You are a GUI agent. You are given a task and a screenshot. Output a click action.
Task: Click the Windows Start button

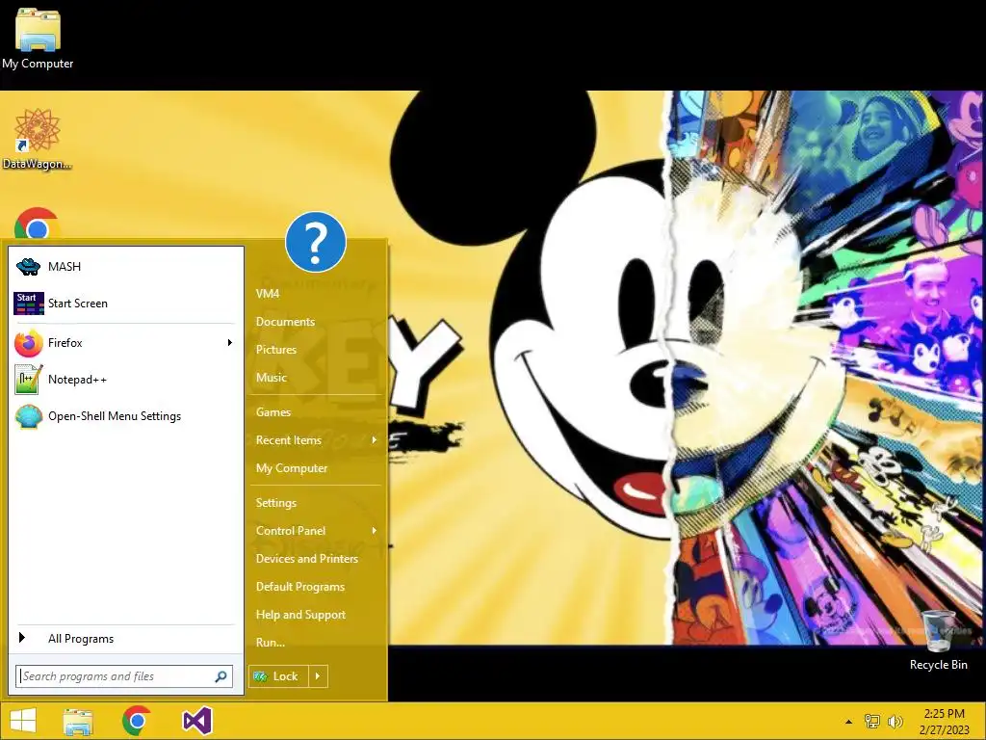(23, 721)
